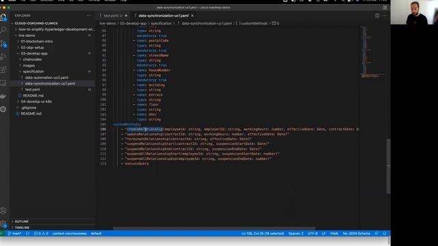Click the main* git branch in status bar
The image size is (438, 246).
tap(15, 234)
